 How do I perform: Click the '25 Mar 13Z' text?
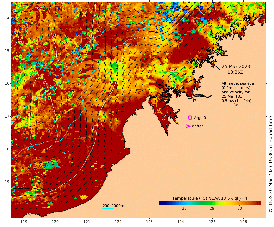point(232,96)
